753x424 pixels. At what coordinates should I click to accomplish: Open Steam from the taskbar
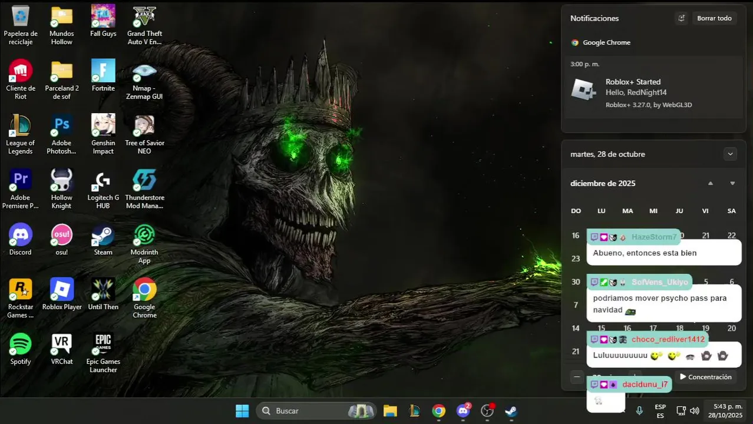click(511, 411)
